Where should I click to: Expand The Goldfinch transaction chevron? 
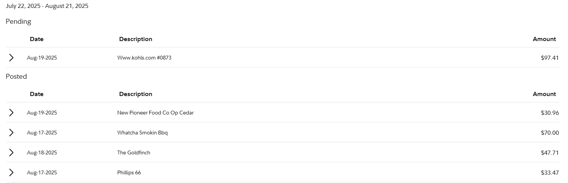point(11,152)
